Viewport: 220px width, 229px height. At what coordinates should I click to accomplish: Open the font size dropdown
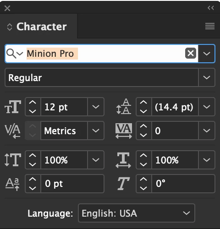click(96, 107)
